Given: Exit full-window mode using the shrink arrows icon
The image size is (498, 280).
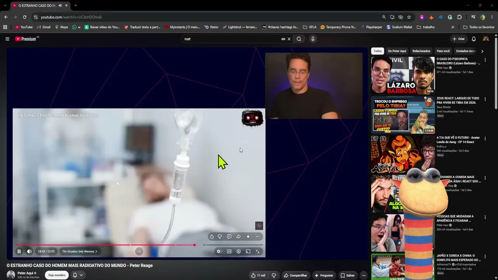Looking at the screenshot, I should click(258, 251).
